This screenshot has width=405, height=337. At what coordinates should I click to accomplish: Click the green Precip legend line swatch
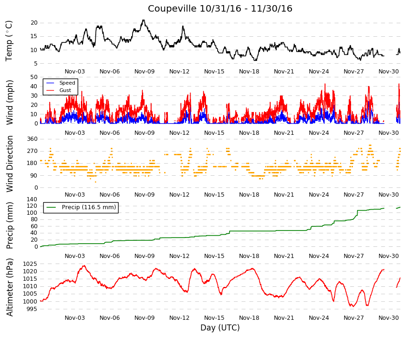point(51,207)
